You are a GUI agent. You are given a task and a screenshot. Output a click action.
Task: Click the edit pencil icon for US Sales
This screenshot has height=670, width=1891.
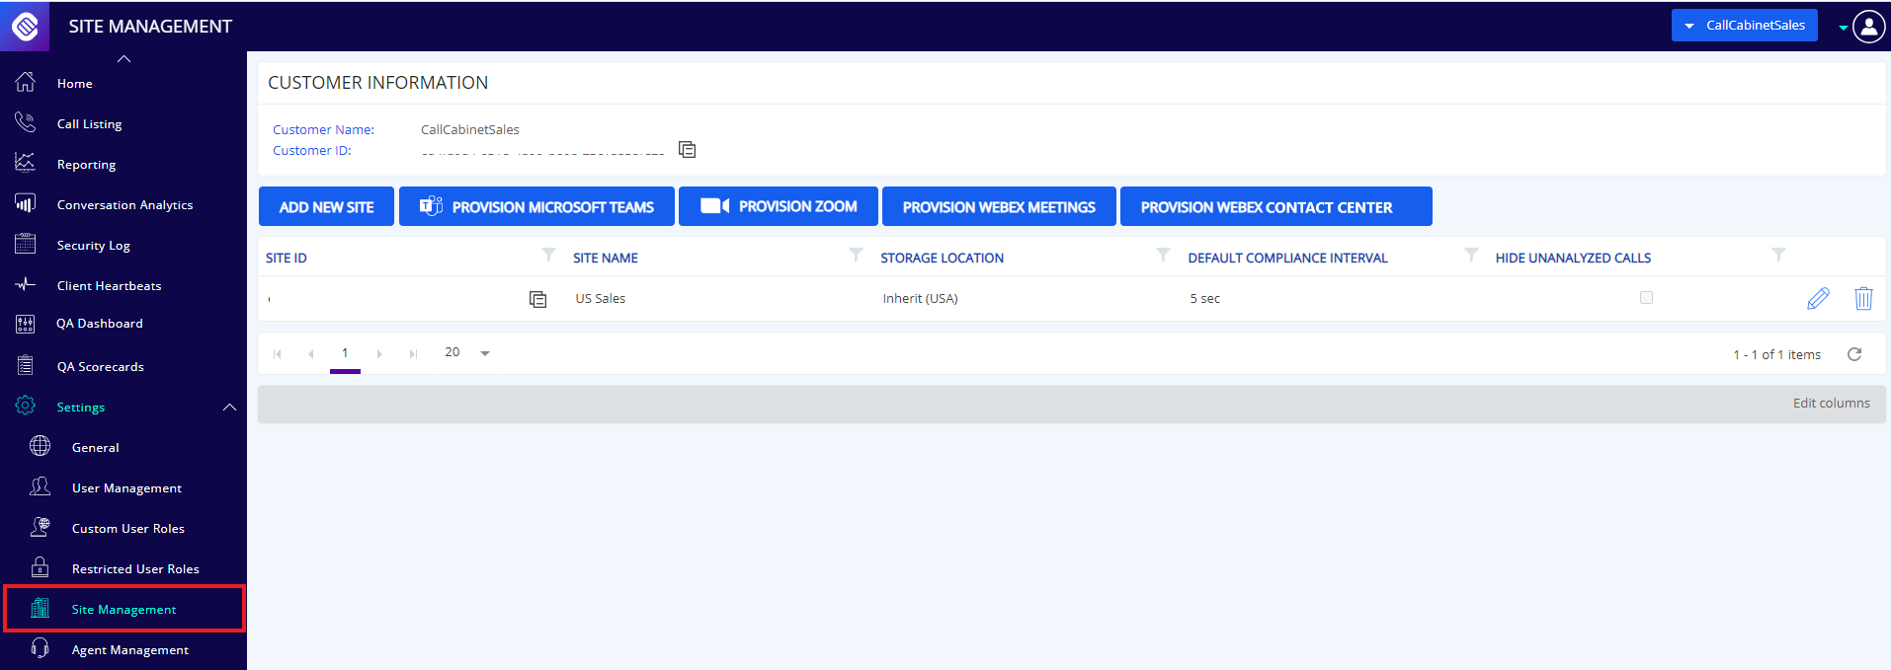pyautogui.click(x=1817, y=299)
